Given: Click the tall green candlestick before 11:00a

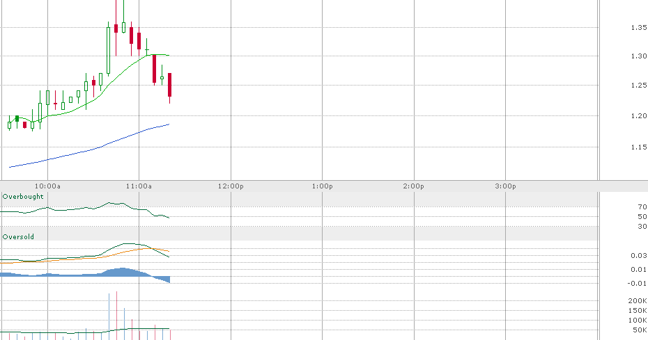Looking at the screenshot, I should pyautogui.click(x=108, y=50).
